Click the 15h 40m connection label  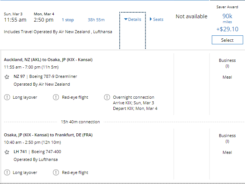coord(80,122)
